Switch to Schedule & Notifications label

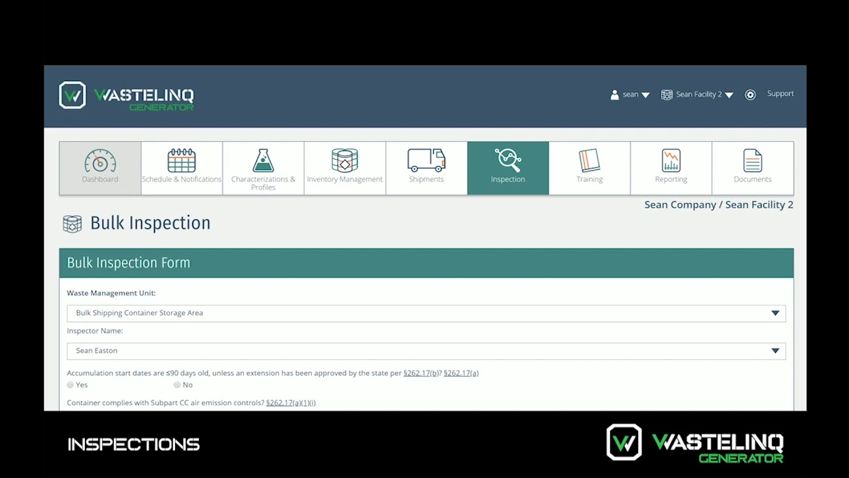[182, 179]
